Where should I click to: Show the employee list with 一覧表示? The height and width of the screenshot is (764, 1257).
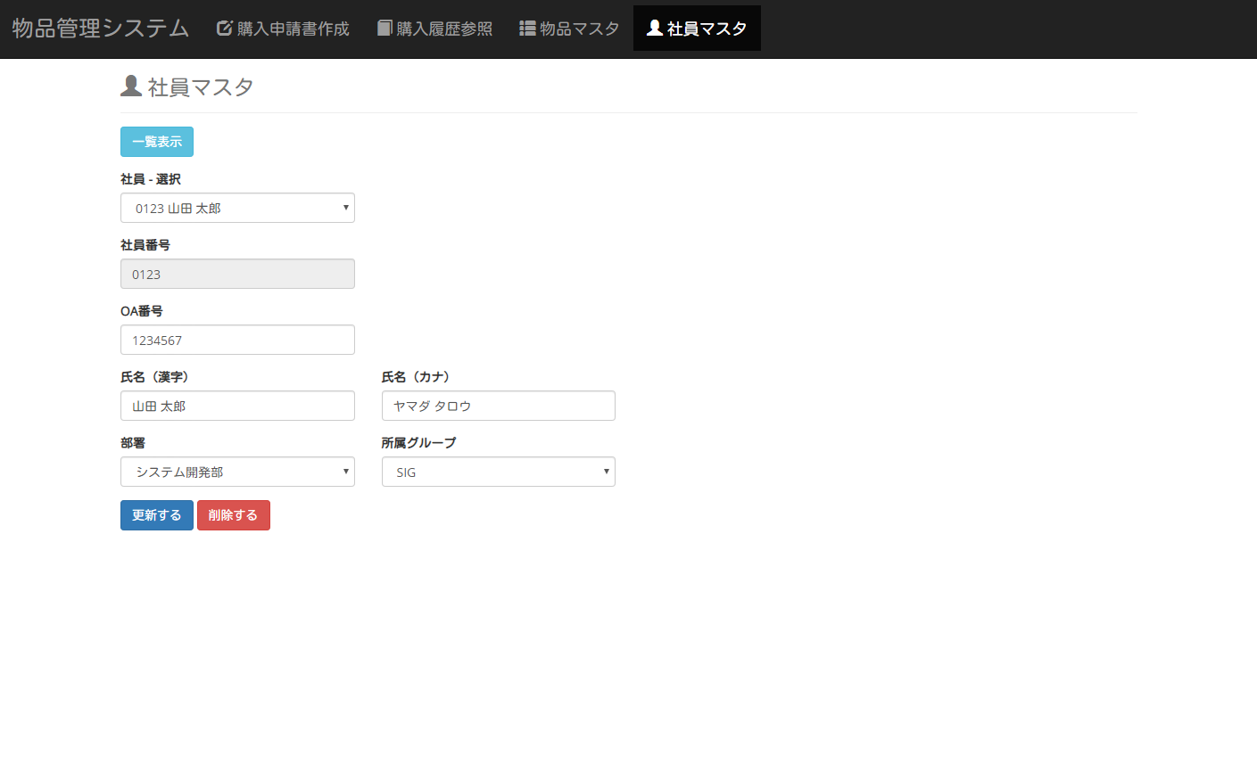pos(157,142)
